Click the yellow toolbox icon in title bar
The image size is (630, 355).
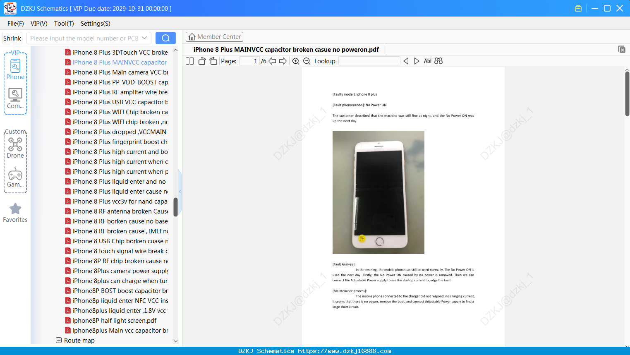pyautogui.click(x=578, y=8)
